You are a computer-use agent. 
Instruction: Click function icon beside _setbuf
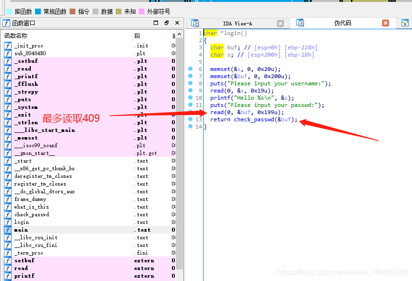coord(8,61)
